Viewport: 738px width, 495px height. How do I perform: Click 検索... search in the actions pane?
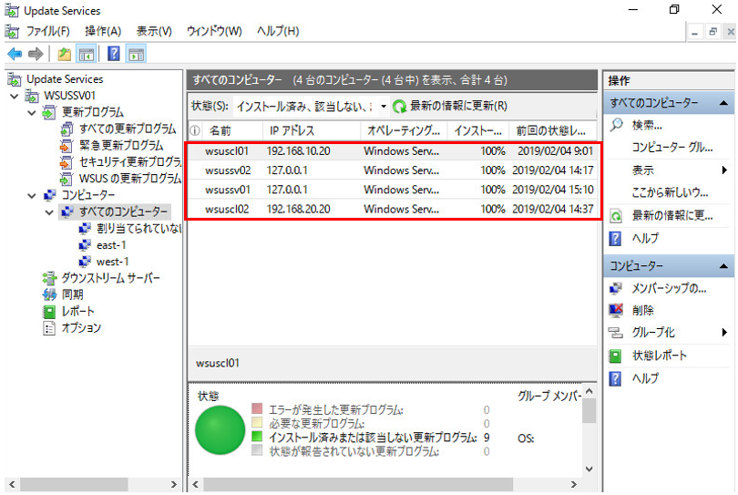click(646, 125)
